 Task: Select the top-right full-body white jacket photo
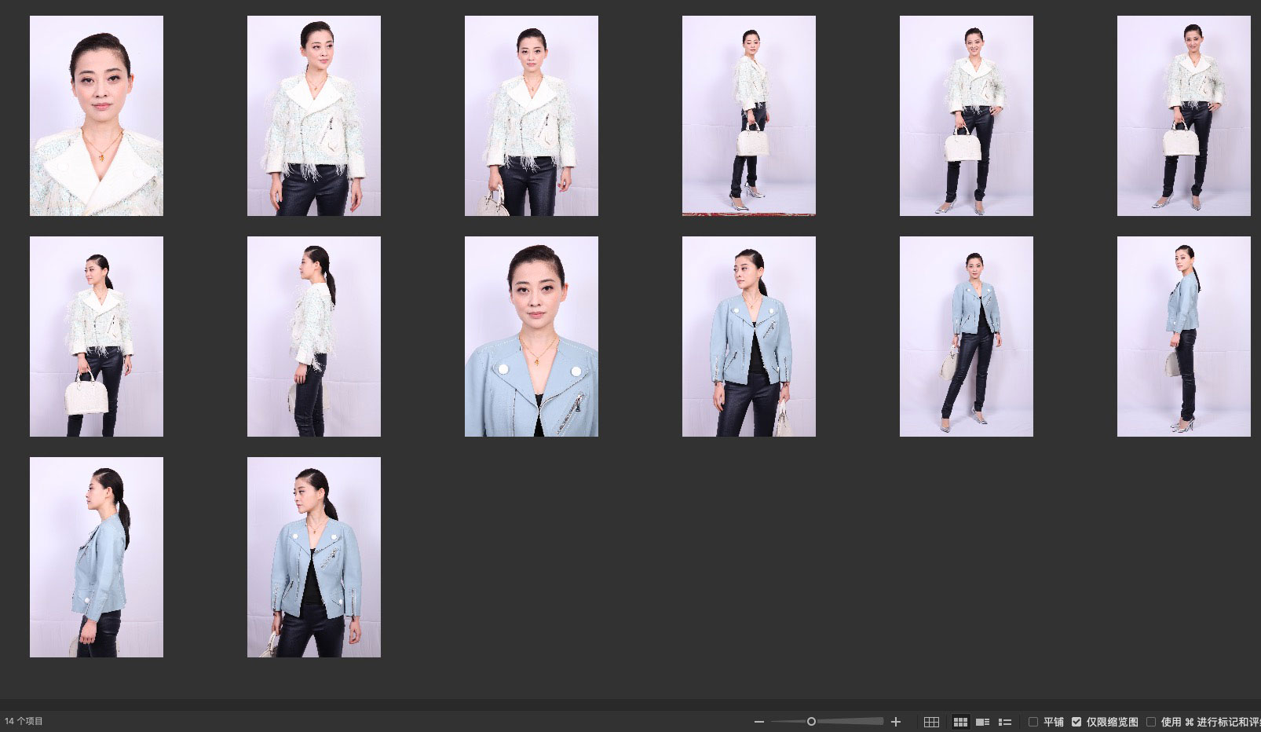(1184, 115)
